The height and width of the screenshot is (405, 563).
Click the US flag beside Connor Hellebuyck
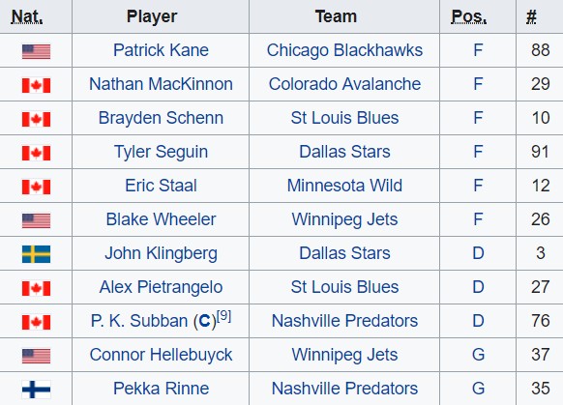[x=36, y=356]
